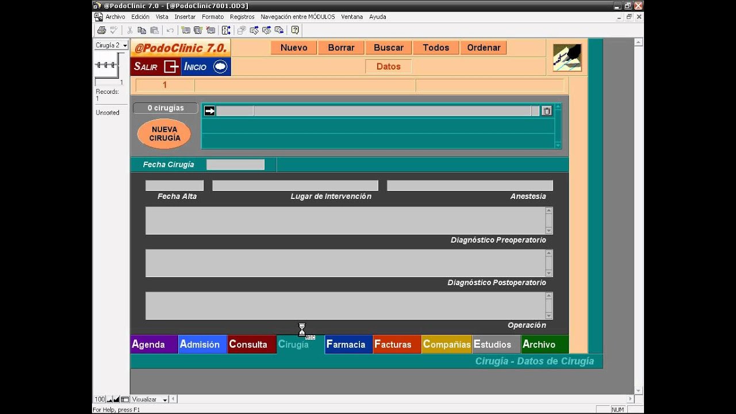Switch to the Facturas module tab

(397, 344)
